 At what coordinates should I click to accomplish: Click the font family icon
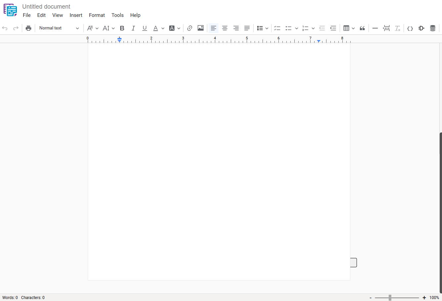(x=90, y=28)
